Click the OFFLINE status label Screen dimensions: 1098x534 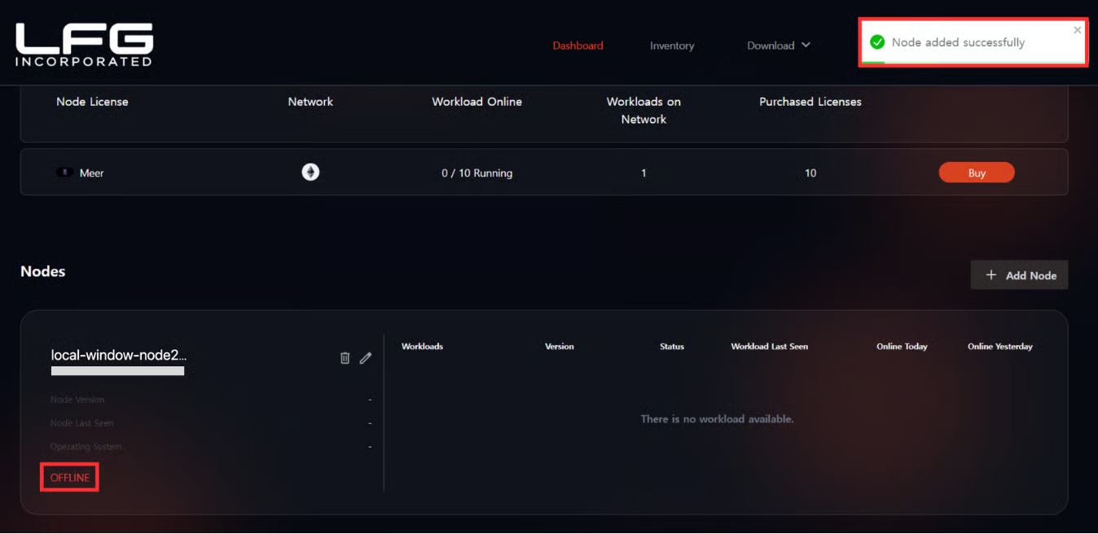(70, 478)
